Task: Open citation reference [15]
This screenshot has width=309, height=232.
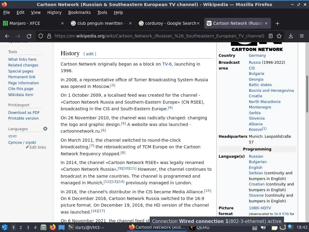Action: point(208,191)
